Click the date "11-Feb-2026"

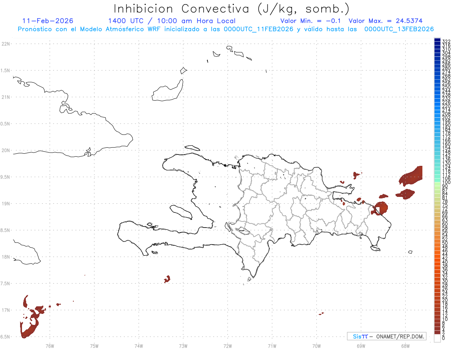[x=48, y=21]
